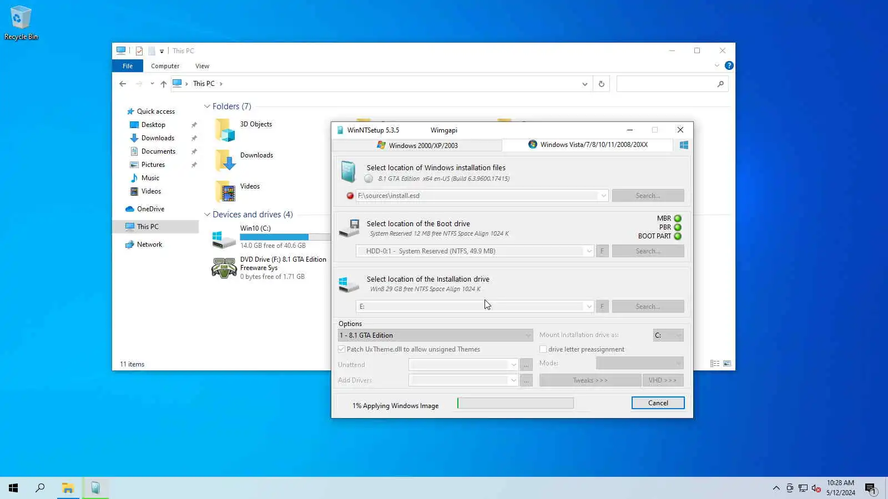The image size is (888, 499).
Task: Open the Tweaks >>> panel
Action: (590, 380)
